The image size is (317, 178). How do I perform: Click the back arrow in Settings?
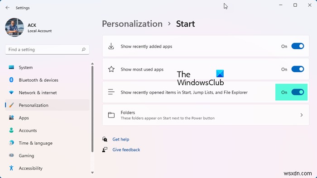pyautogui.click(x=8, y=8)
